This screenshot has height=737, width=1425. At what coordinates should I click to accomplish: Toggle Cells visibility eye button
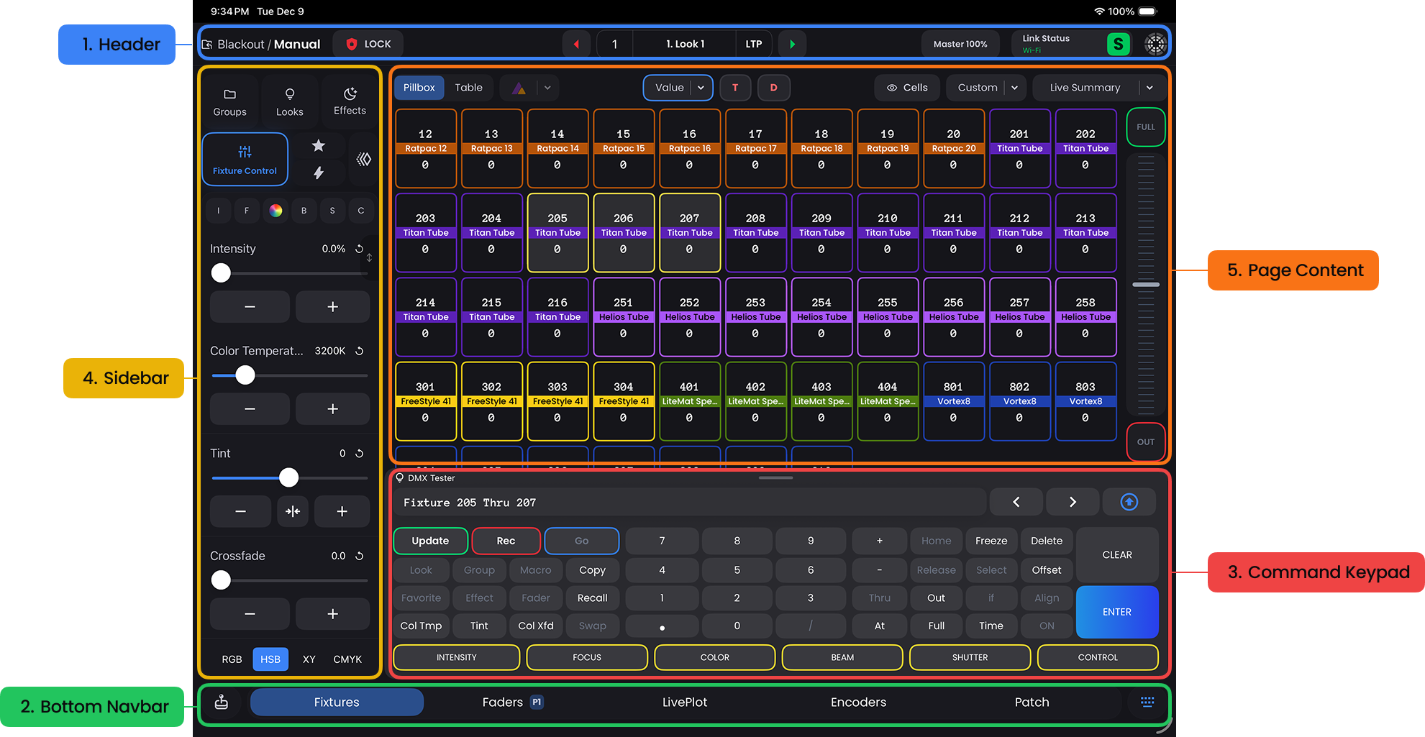(x=907, y=88)
